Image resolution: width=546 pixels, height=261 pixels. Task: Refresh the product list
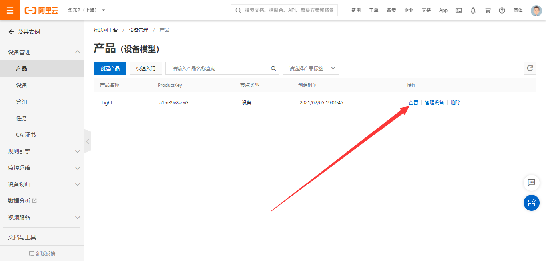pos(530,68)
